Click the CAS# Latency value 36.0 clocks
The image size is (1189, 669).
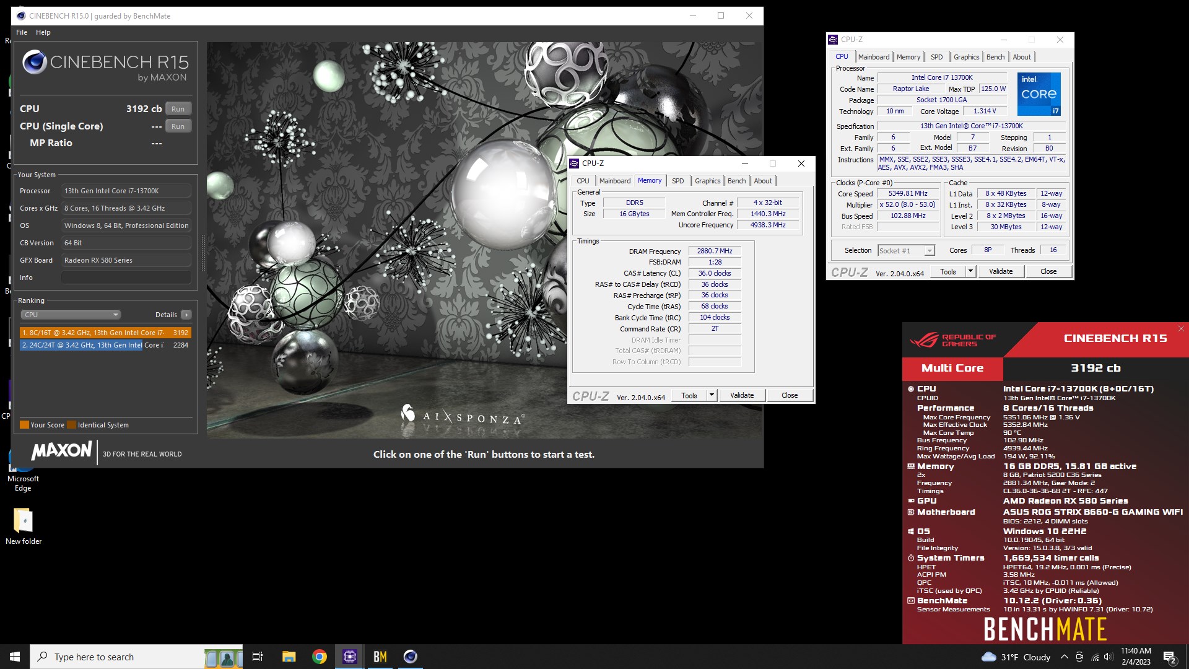[715, 274]
